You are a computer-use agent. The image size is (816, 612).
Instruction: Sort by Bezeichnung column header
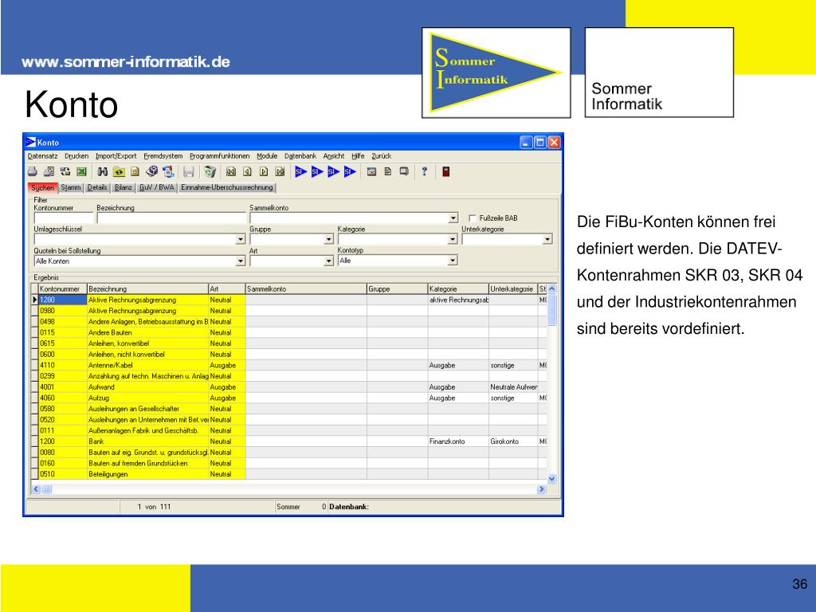(x=147, y=288)
